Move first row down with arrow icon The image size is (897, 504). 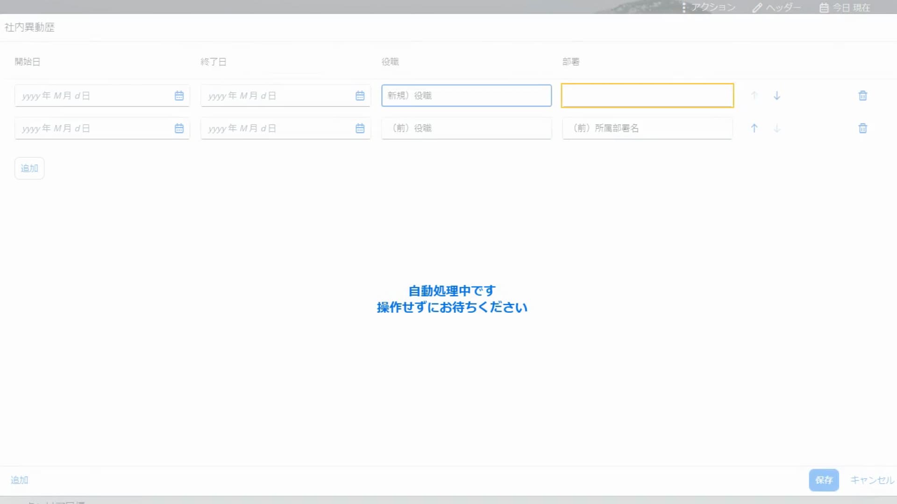777,96
